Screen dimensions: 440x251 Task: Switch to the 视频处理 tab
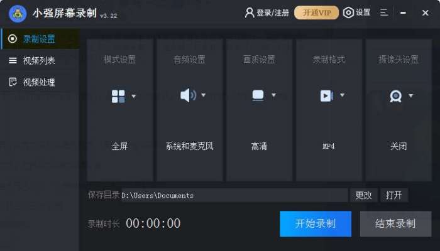point(40,82)
